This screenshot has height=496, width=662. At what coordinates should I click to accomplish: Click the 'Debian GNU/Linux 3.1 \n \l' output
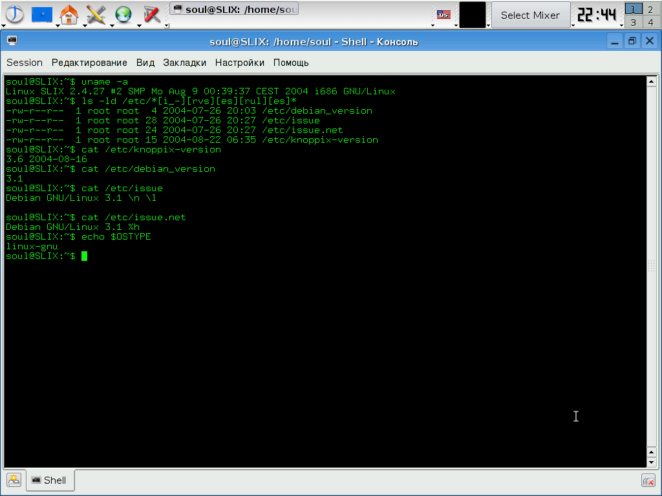tap(81, 198)
